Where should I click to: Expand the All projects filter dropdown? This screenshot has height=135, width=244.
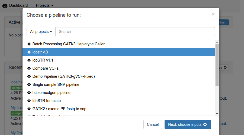pyautogui.click(x=41, y=32)
